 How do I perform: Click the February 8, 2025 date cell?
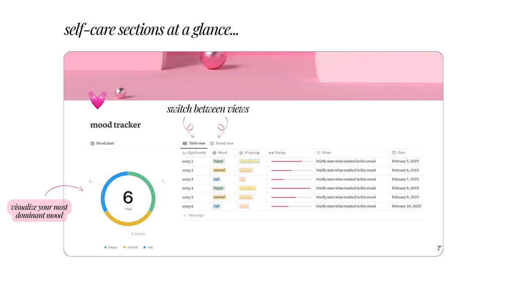(405, 188)
